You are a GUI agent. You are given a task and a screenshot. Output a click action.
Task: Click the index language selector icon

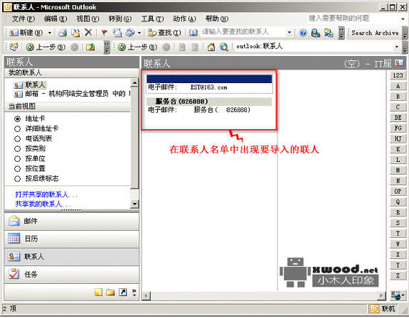(x=398, y=295)
